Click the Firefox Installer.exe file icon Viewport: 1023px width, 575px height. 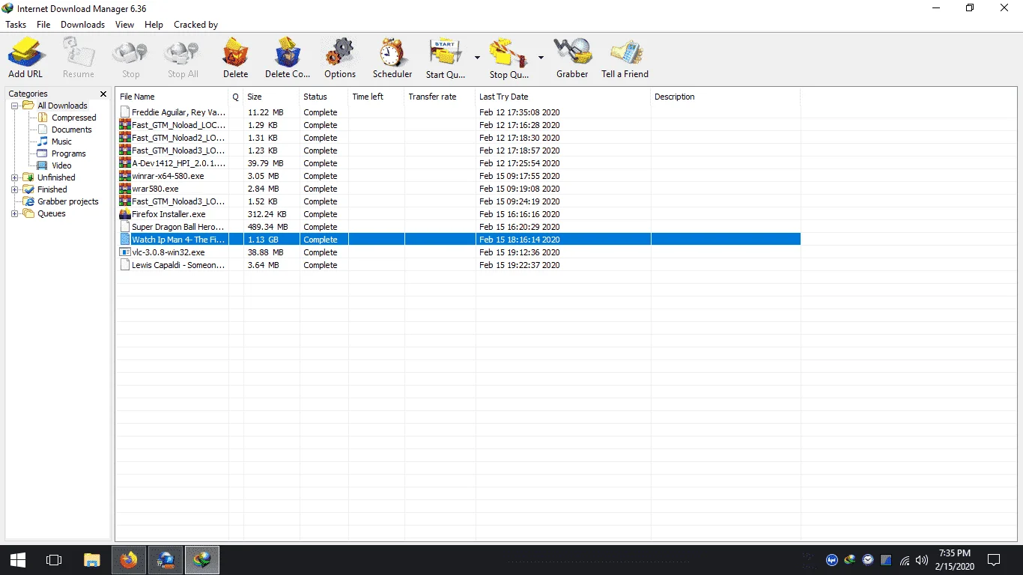(125, 214)
